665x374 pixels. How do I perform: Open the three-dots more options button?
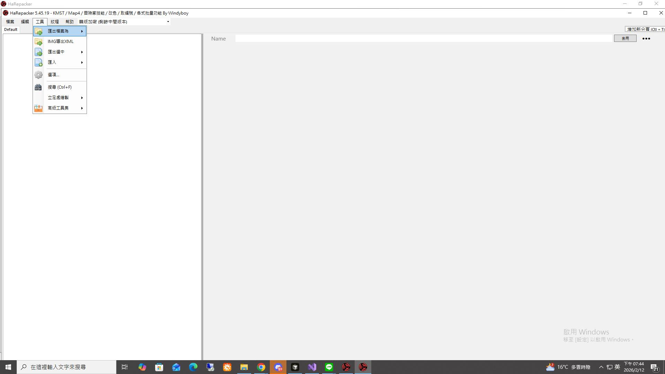[646, 38]
